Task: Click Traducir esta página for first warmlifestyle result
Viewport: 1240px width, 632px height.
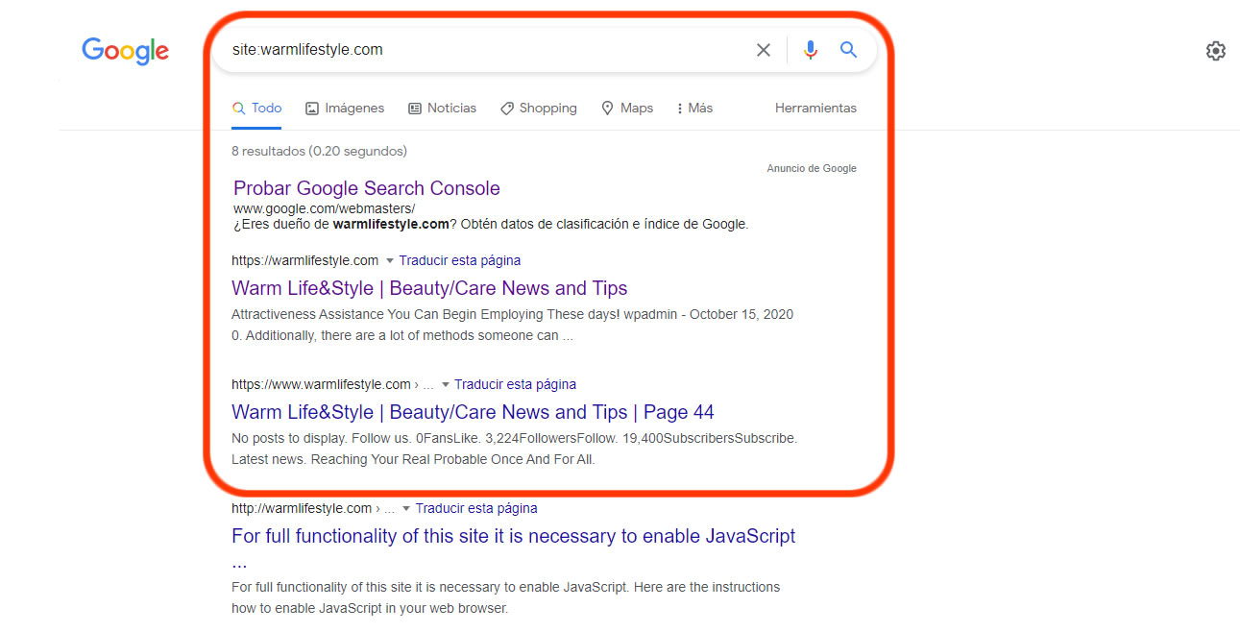Action: point(460,260)
